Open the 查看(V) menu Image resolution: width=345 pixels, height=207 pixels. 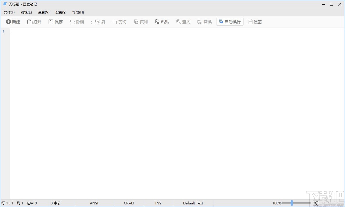pos(44,12)
